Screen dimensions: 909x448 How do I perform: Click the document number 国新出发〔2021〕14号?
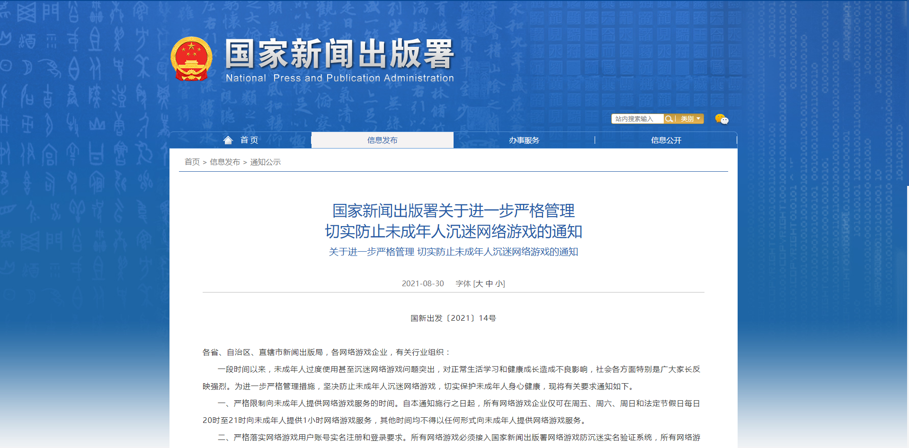pos(453,318)
